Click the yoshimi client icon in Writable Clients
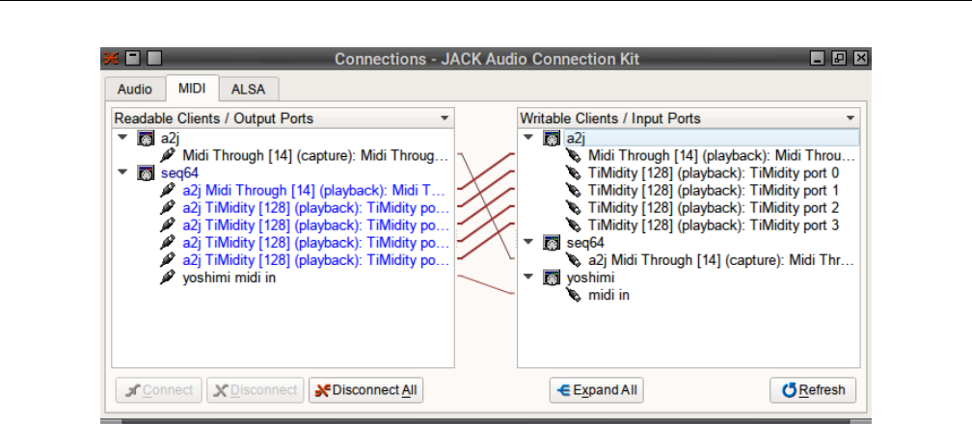This screenshot has width=972, height=424. (x=552, y=278)
